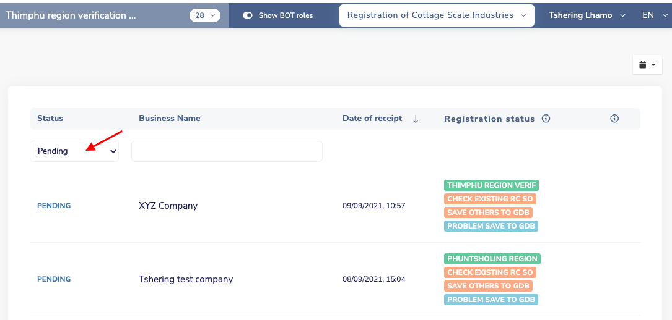The height and width of the screenshot is (320, 672).
Task: Click date 08/09/2021, 15:04
Action: (373, 279)
